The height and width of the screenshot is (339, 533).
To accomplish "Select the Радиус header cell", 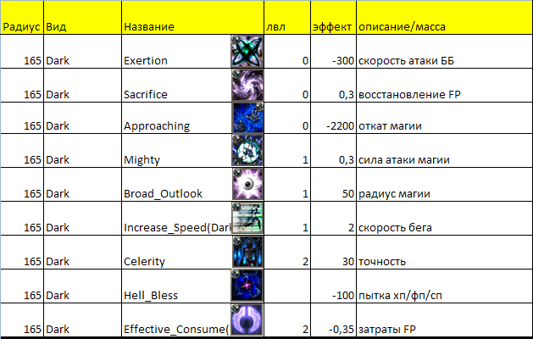I will [x=21, y=26].
